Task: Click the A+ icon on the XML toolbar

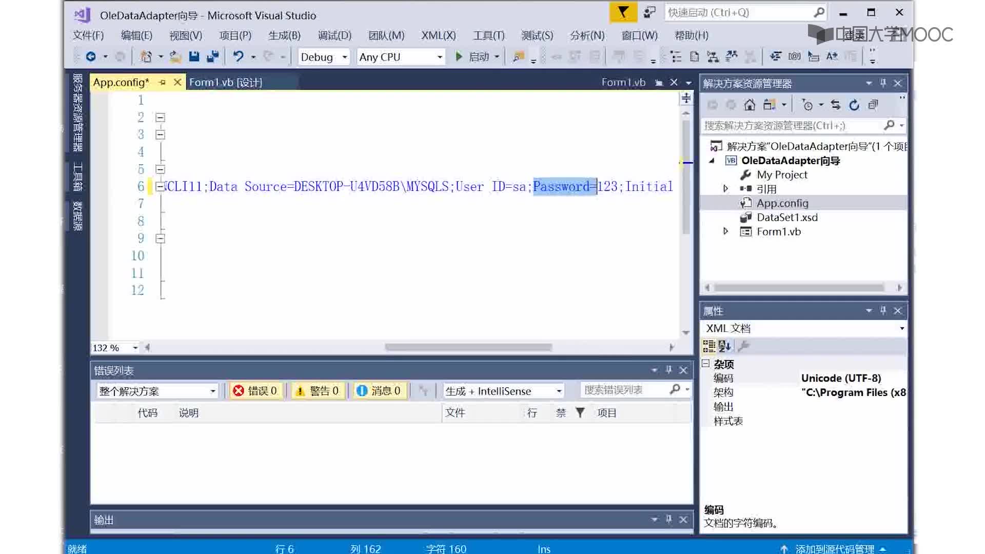Action: (832, 56)
